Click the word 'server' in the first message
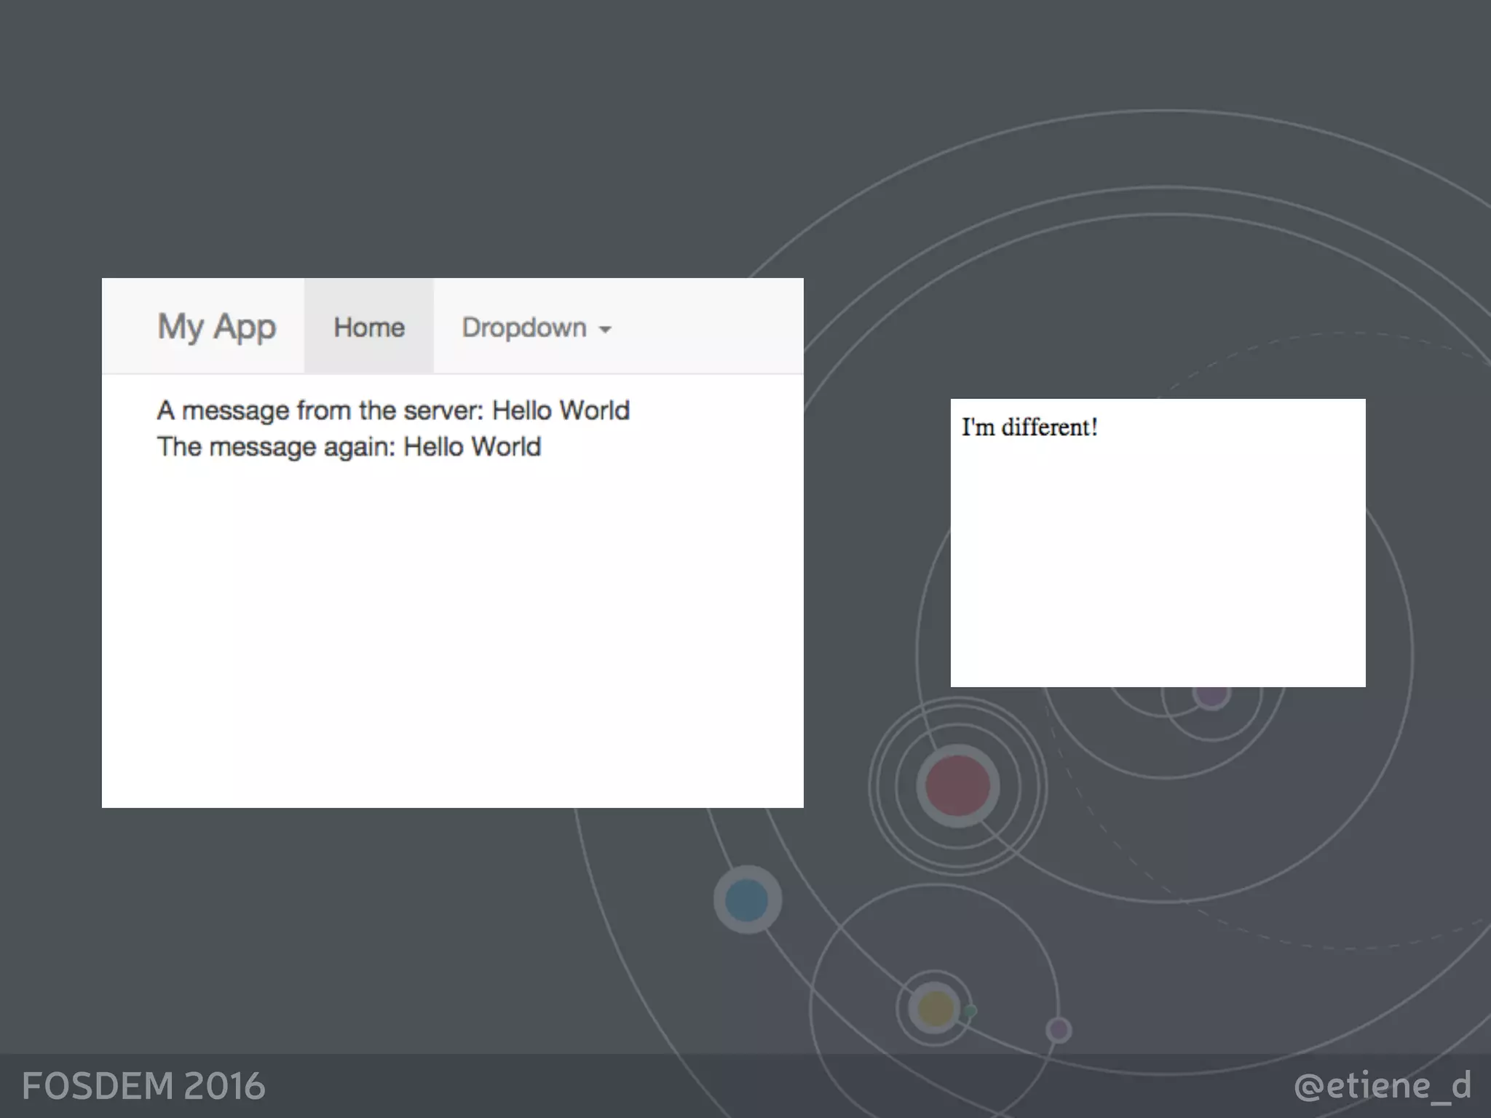Viewport: 1491px width, 1118px height. [443, 411]
